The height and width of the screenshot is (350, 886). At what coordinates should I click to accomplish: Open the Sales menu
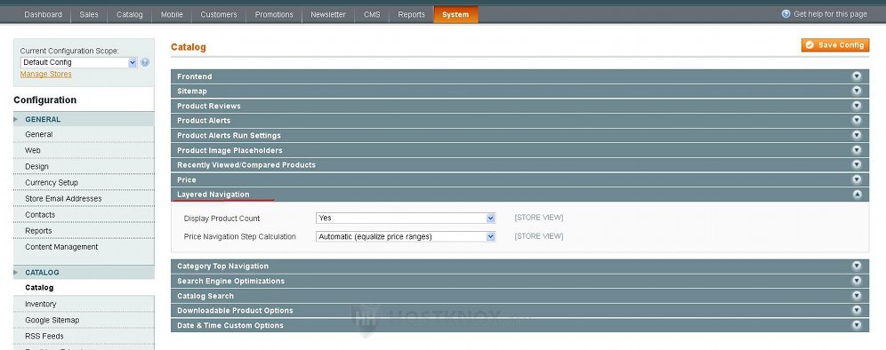pyautogui.click(x=89, y=15)
